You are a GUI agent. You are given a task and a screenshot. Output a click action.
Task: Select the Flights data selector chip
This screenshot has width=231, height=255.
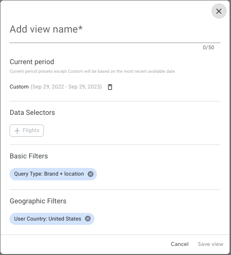point(27,131)
